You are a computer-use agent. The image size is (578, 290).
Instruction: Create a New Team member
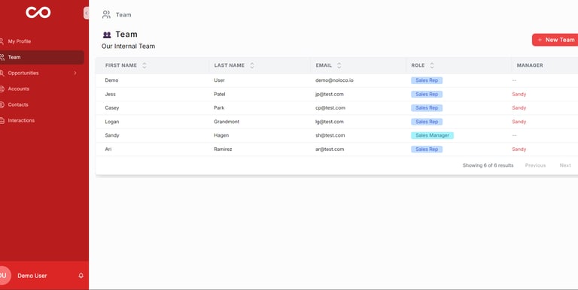[555, 40]
